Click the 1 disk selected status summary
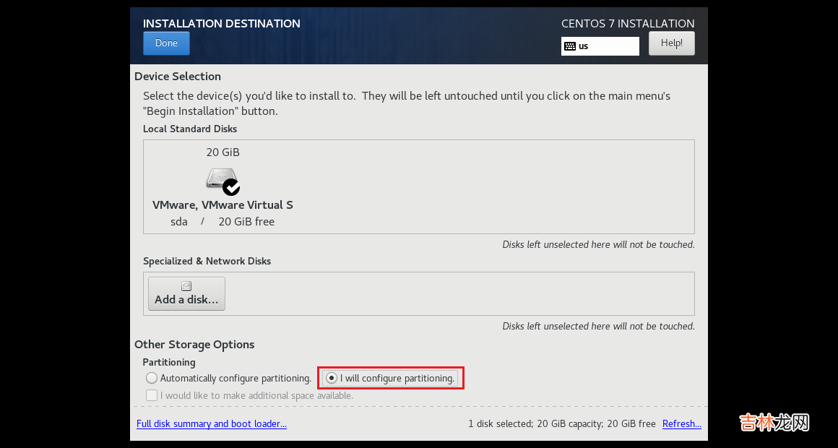 click(x=561, y=424)
